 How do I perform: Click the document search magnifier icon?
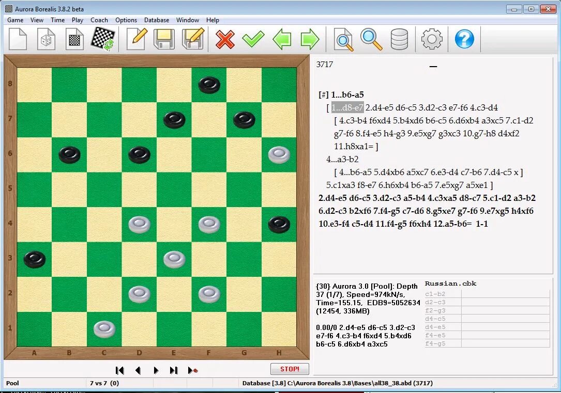tap(343, 39)
